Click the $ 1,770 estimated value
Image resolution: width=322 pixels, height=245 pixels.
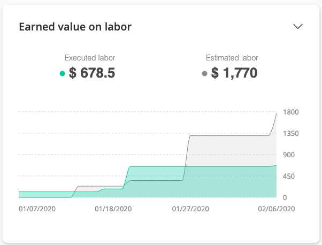(234, 73)
